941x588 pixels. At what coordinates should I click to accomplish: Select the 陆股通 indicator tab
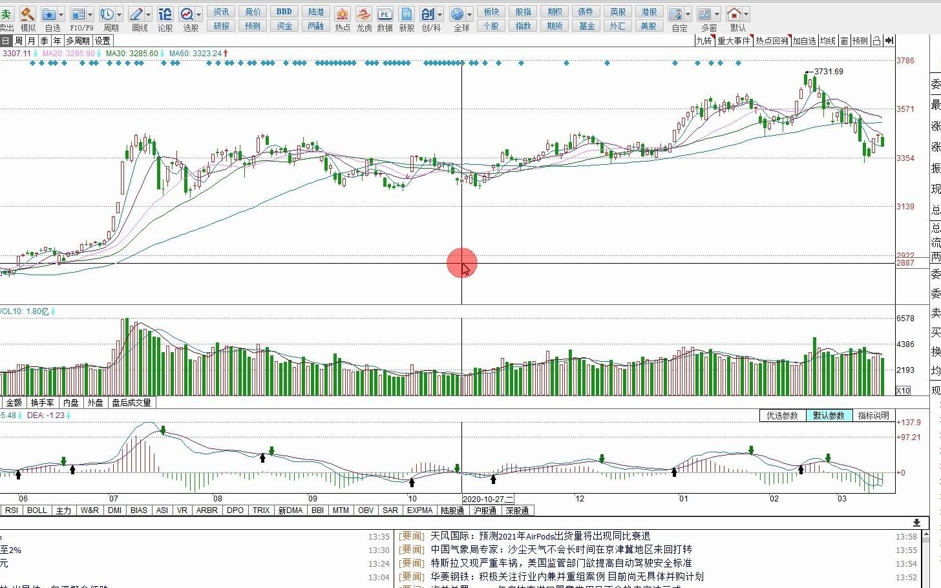pyautogui.click(x=452, y=510)
